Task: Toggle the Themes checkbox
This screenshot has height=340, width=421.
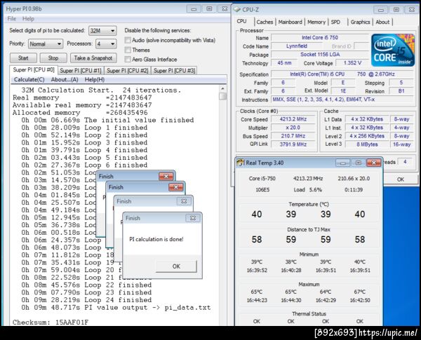Action: [128, 50]
